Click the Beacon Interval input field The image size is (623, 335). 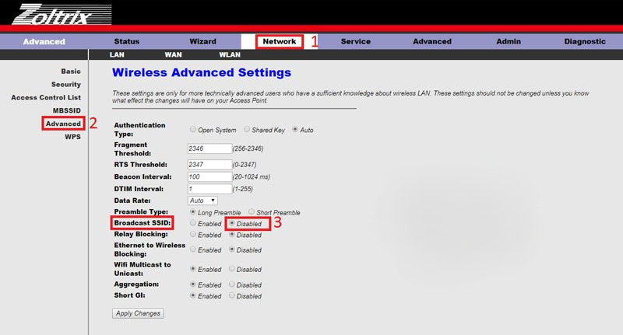coord(209,176)
